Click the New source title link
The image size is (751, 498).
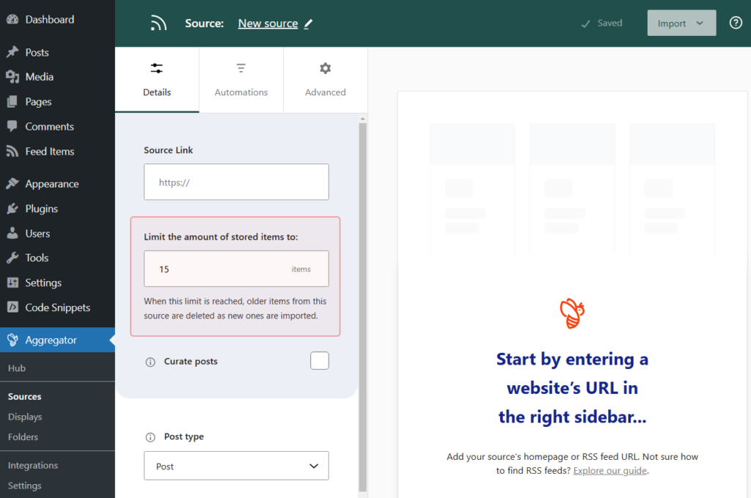pyautogui.click(x=268, y=23)
